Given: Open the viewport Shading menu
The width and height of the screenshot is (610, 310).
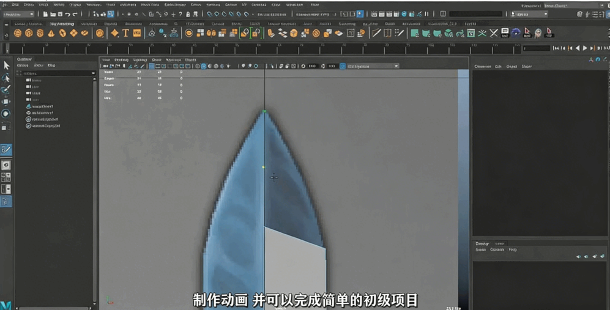Looking at the screenshot, I should point(121,60).
